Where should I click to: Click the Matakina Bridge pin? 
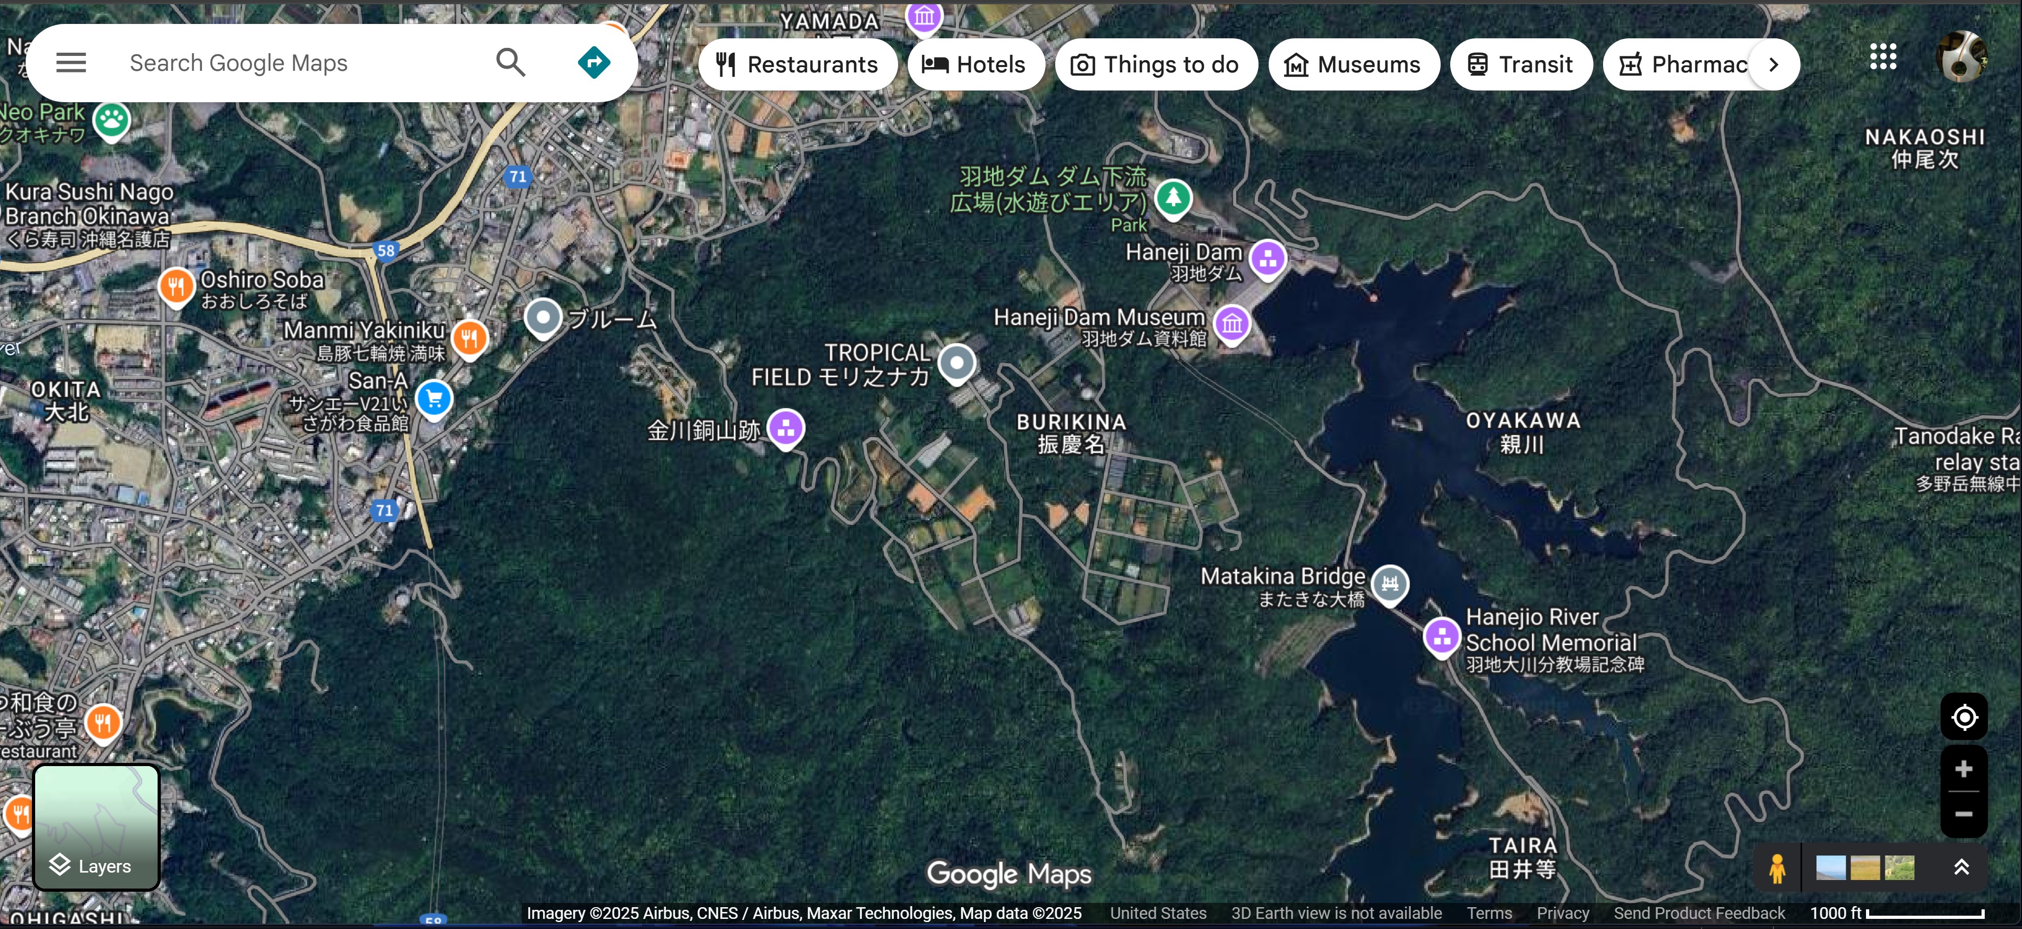[x=1390, y=584]
